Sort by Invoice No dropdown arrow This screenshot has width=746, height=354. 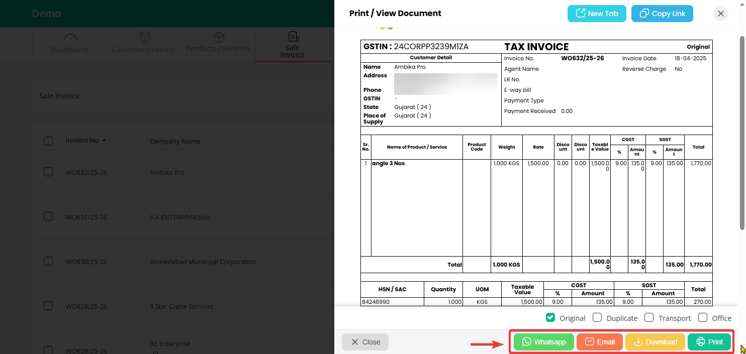104,141
